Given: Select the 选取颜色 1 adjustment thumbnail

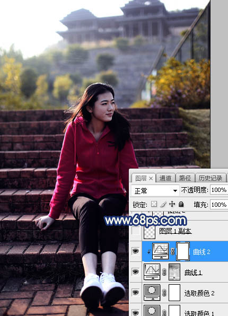Looking at the screenshot, I should (152, 311).
